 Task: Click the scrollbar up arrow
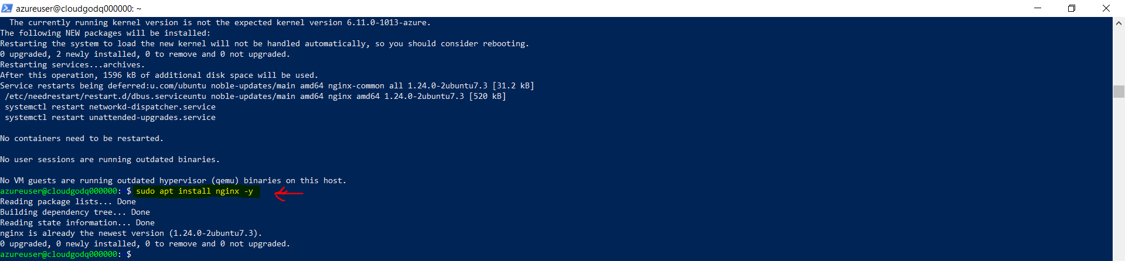click(1119, 23)
